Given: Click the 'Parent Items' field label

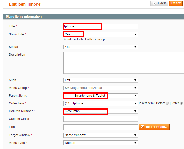Looking at the screenshot, I should point(18,96).
